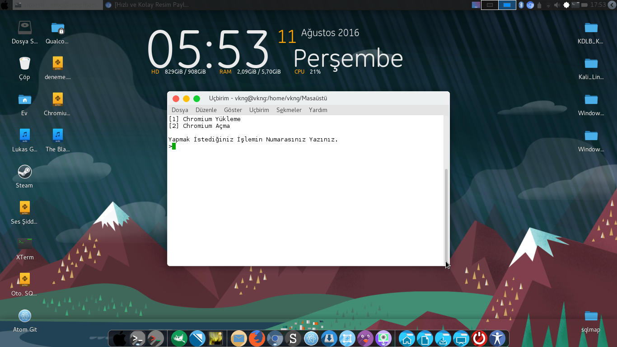Open the Yardım menu
The height and width of the screenshot is (347, 617).
[318, 110]
